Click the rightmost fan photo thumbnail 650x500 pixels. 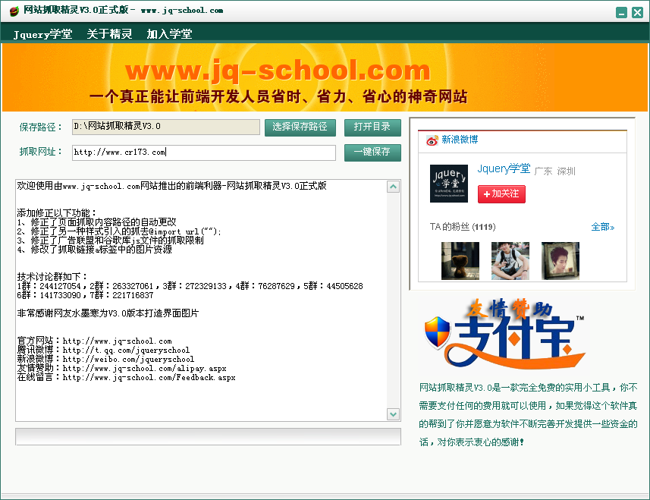pyautogui.click(x=560, y=261)
